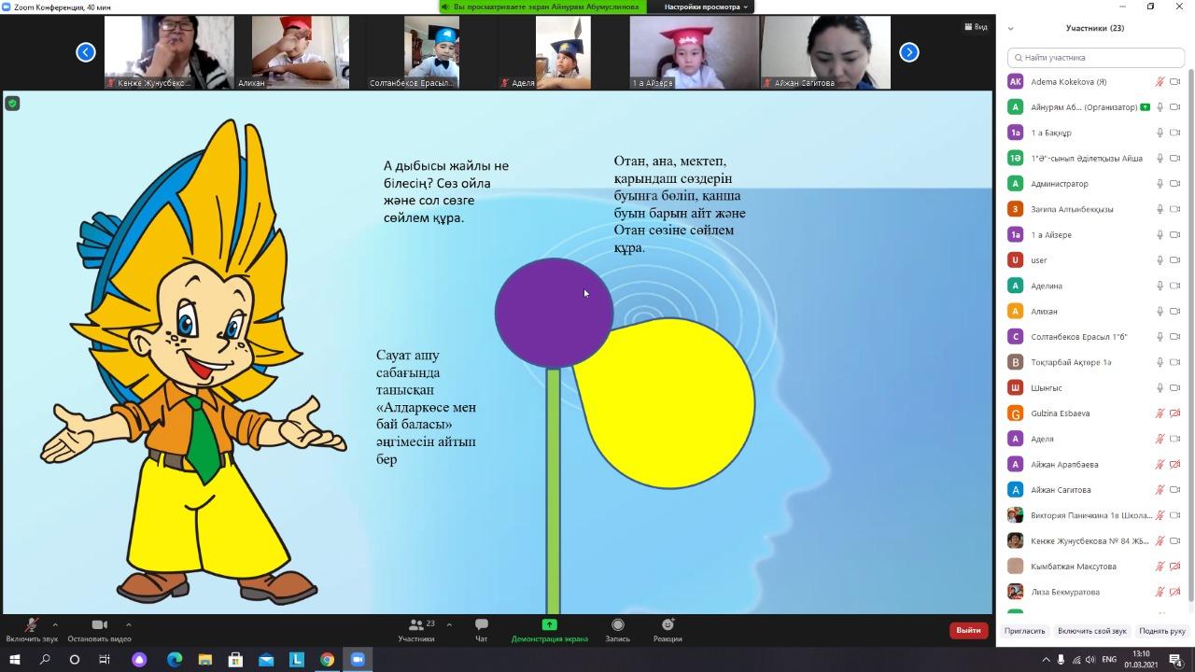Click the Invite button in participants panel
The width and height of the screenshot is (1195, 672).
point(1024,631)
